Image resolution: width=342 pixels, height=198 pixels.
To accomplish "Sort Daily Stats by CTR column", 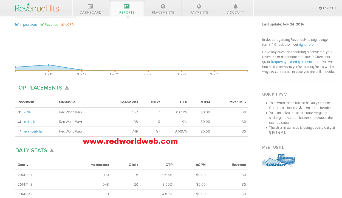I will (169, 165).
